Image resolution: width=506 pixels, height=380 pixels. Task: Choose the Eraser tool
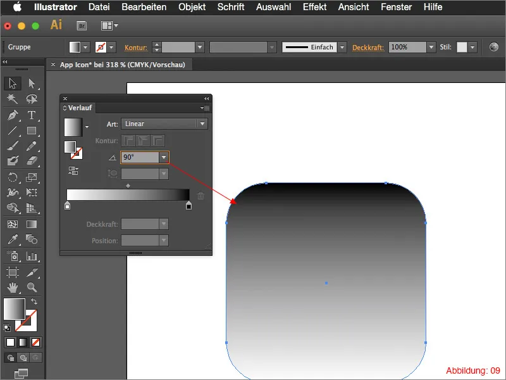[31, 161]
